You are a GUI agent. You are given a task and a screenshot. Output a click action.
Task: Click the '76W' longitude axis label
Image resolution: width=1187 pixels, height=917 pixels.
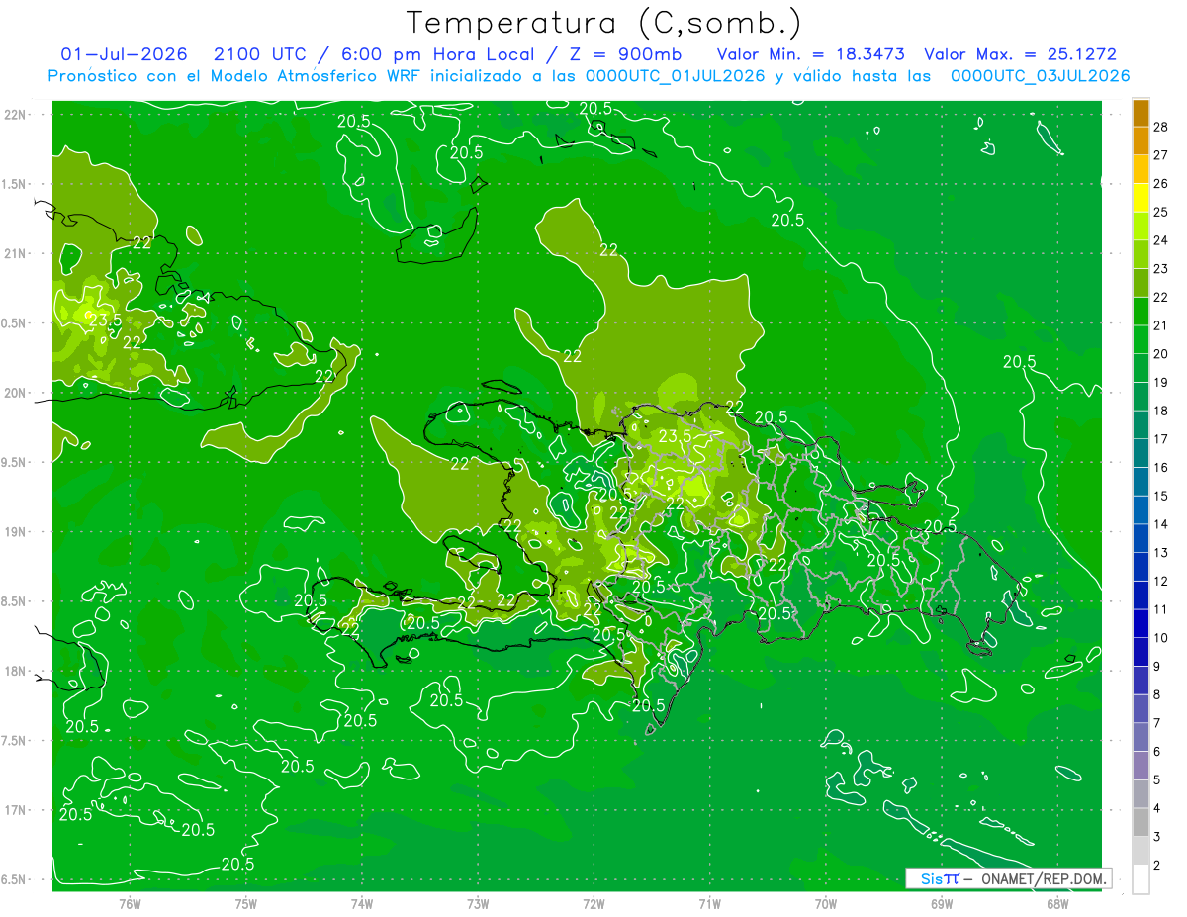pyautogui.click(x=130, y=903)
